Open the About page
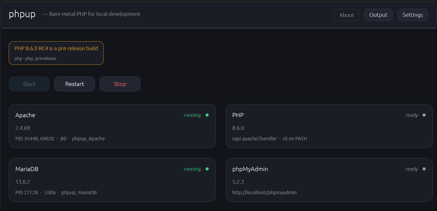This screenshot has height=211, width=437. [347, 15]
